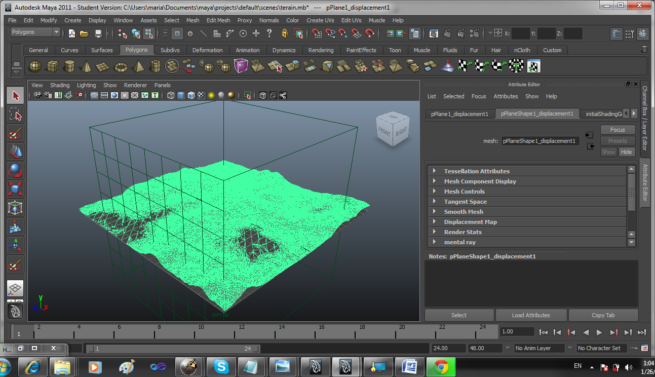The width and height of the screenshot is (655, 377).
Task: Toggle wireframe on shaded in viewport
Action: [191, 95]
